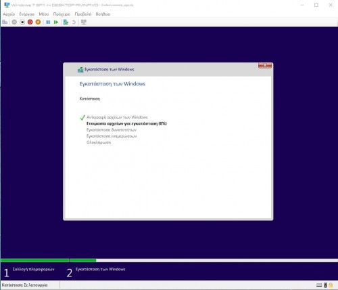Click the padlock security icon in status bar
Image resolution: width=338 pixels, height=290 pixels.
click(331, 285)
